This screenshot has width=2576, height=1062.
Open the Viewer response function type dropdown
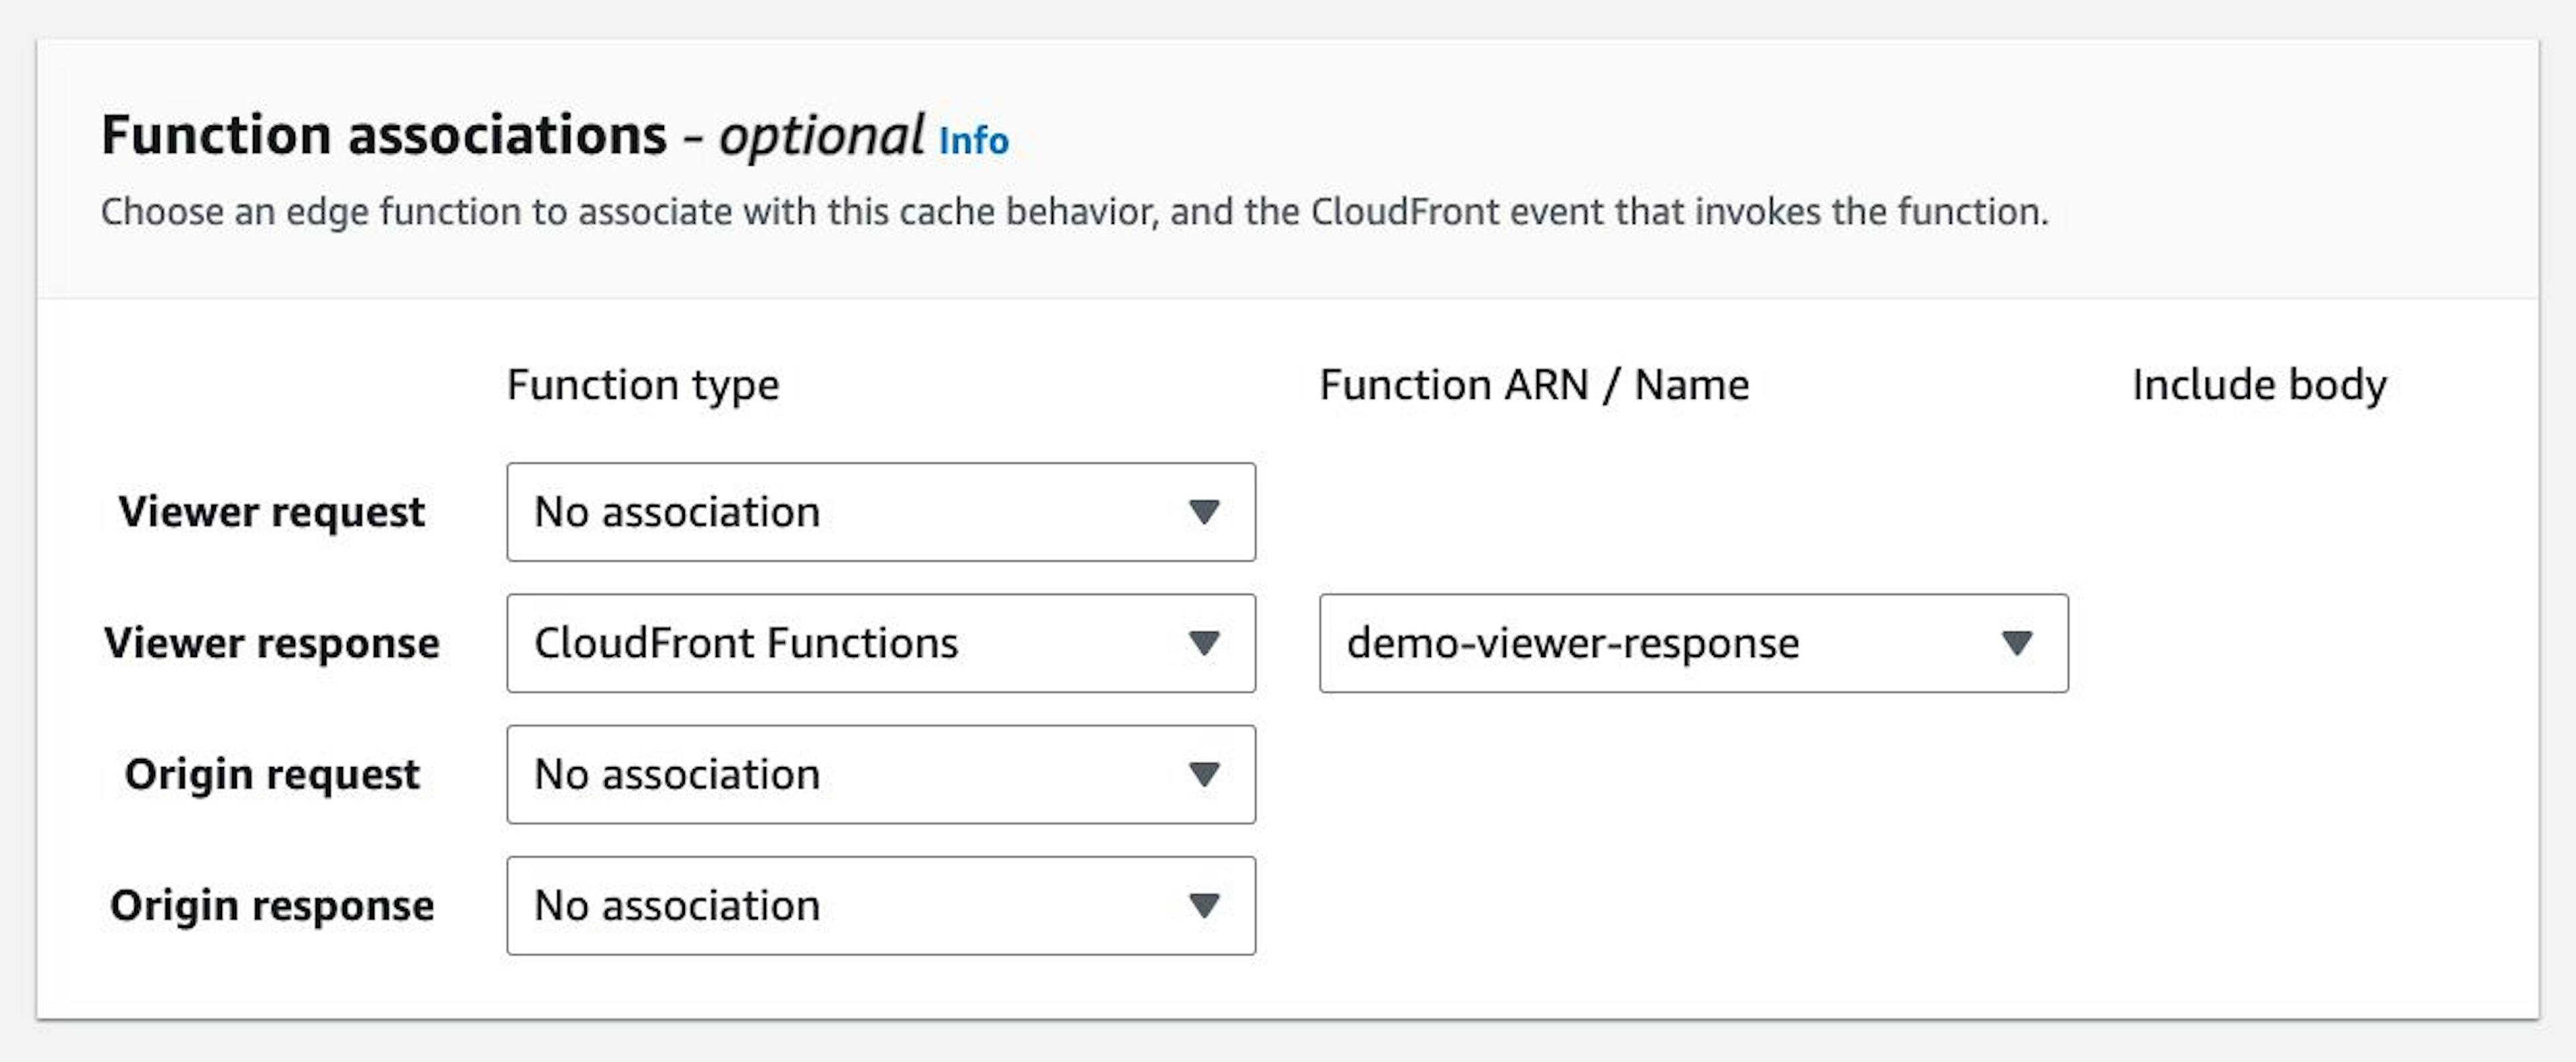coord(881,644)
